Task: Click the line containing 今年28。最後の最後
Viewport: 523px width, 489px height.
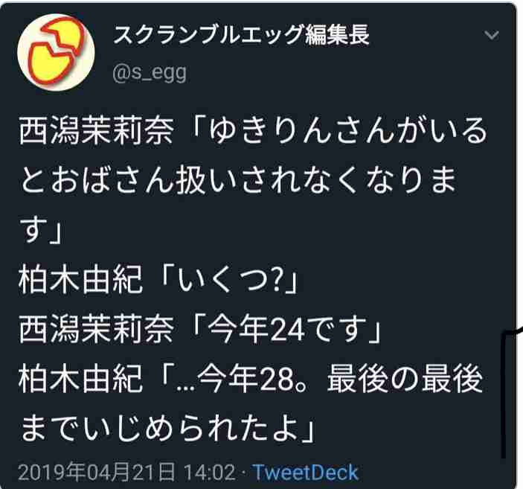Action: click(251, 380)
